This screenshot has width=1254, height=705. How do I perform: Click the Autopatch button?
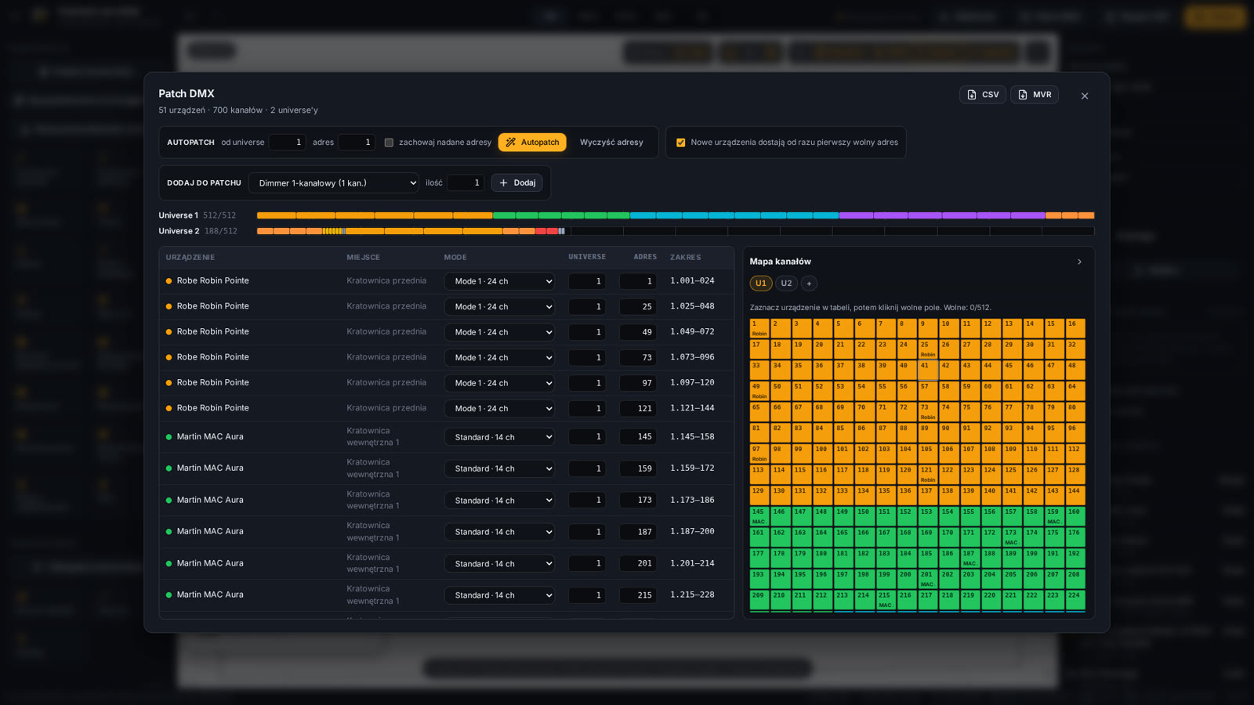pyautogui.click(x=532, y=143)
